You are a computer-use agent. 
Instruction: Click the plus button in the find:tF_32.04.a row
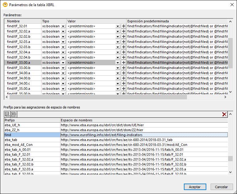point(124,52)
